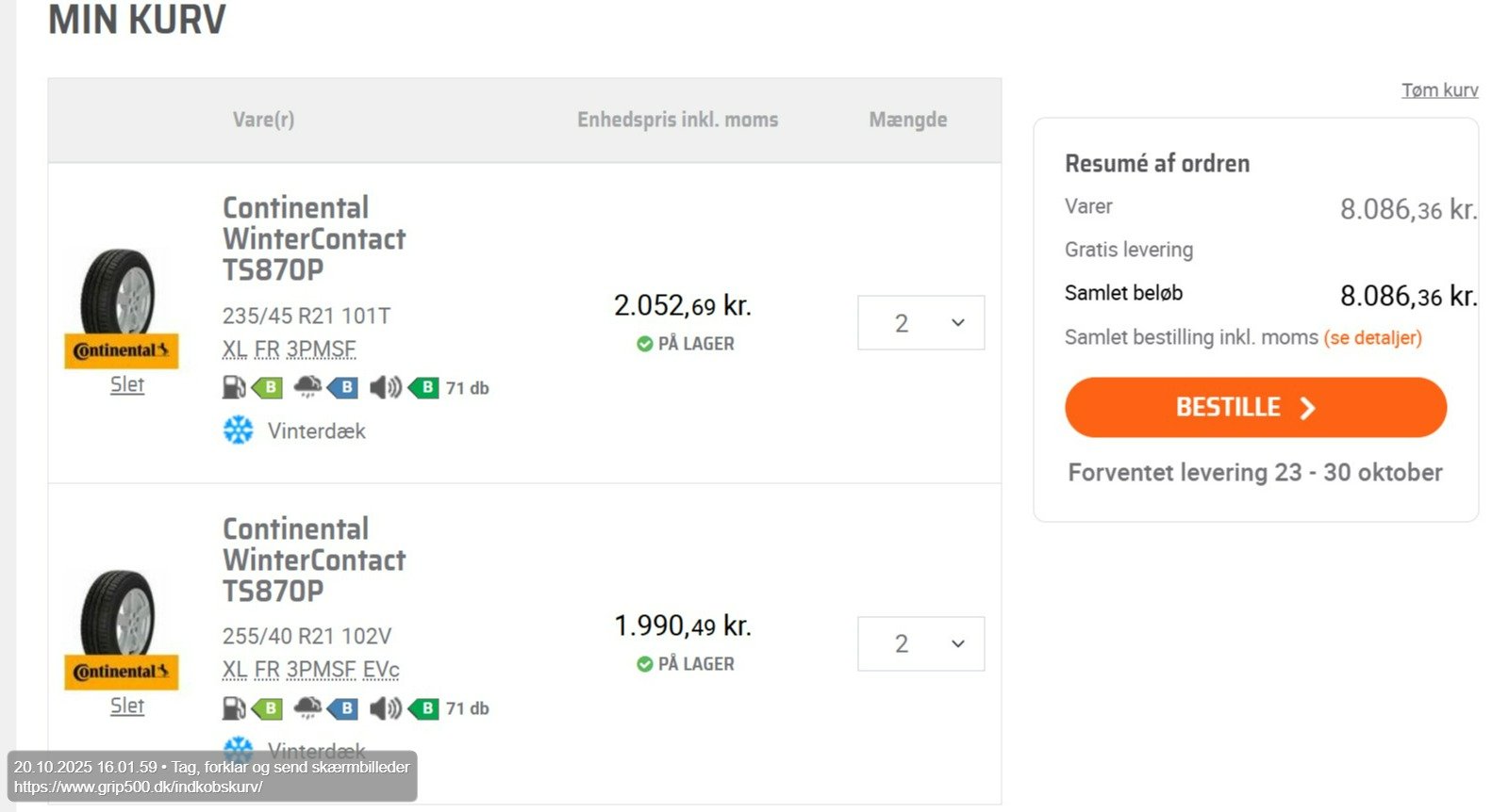Click wet grip rain icon on second tyre
This screenshot has width=1492, height=812.
click(307, 707)
